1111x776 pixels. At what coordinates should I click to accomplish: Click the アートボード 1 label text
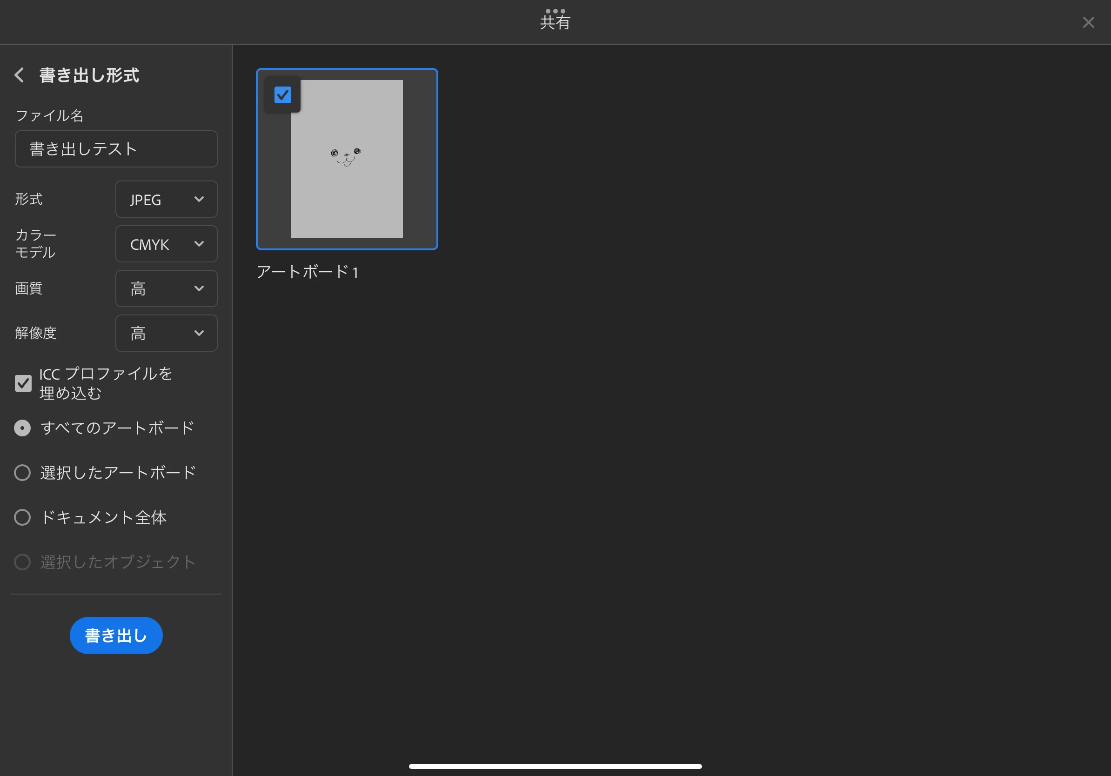coord(307,272)
